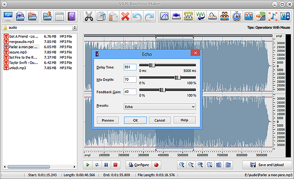Open audio file folder icon
This screenshot has width=294, height=179.
point(20,16)
